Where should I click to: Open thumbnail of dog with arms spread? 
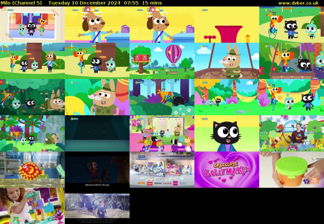tap(97, 25)
